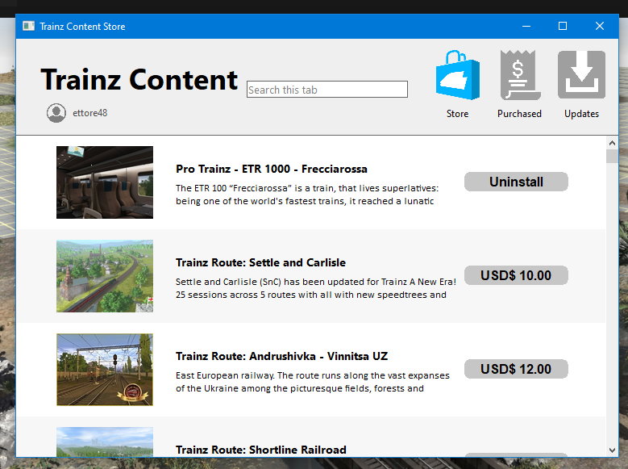Image resolution: width=628 pixels, height=469 pixels.
Task: Open the Purchased receipt icon
Action: [x=520, y=75]
